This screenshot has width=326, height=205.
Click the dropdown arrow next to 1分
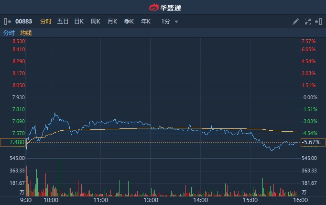176,22
